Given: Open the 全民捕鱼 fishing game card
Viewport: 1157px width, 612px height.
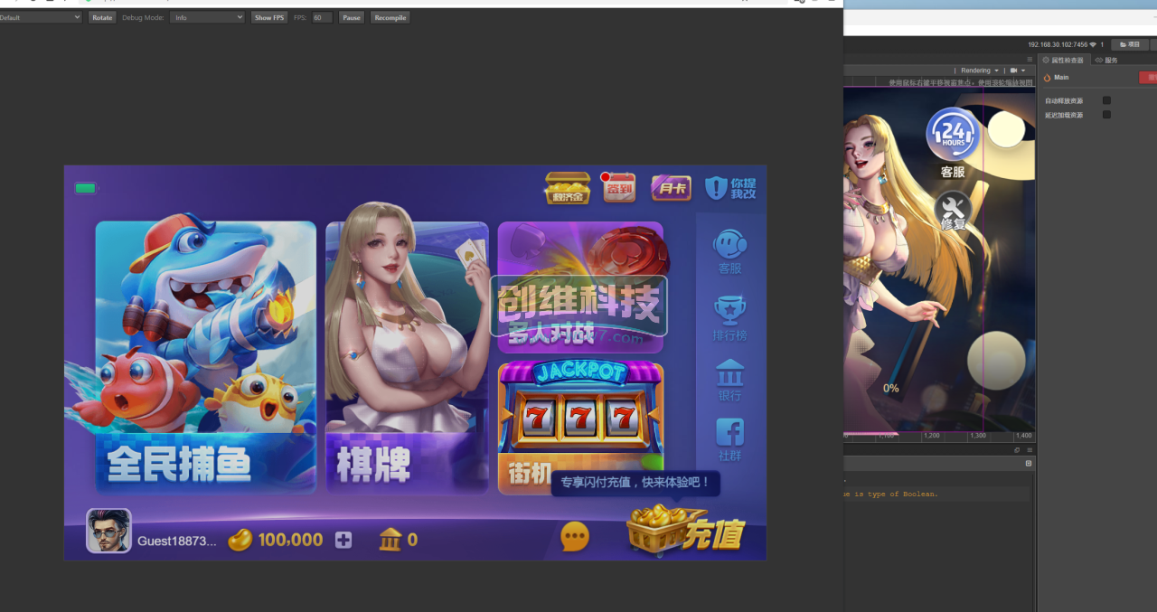Looking at the screenshot, I should [x=206, y=357].
